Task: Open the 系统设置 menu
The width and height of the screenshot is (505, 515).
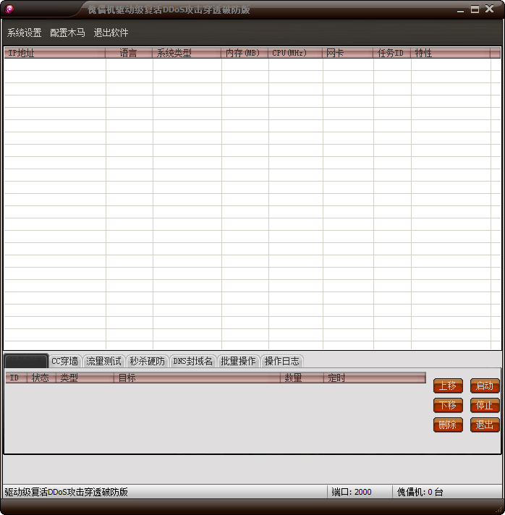Action: point(24,33)
